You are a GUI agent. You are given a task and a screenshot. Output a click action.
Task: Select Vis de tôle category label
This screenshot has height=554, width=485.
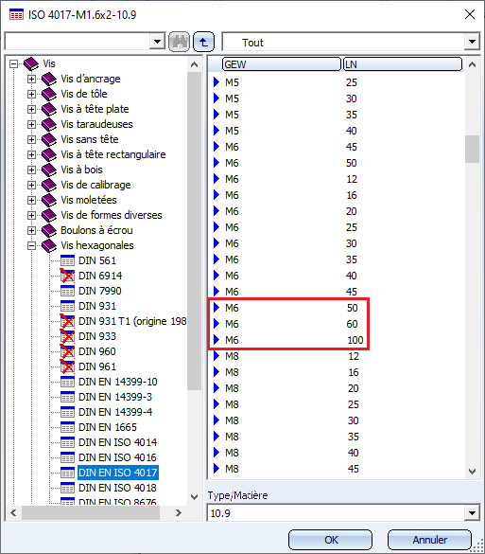[84, 94]
